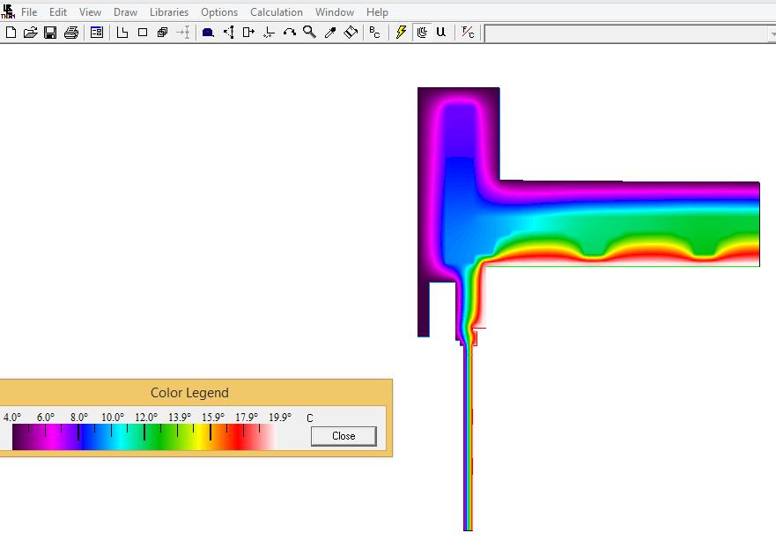
Task: Click the dark blue fill shape icon
Action: click(208, 33)
